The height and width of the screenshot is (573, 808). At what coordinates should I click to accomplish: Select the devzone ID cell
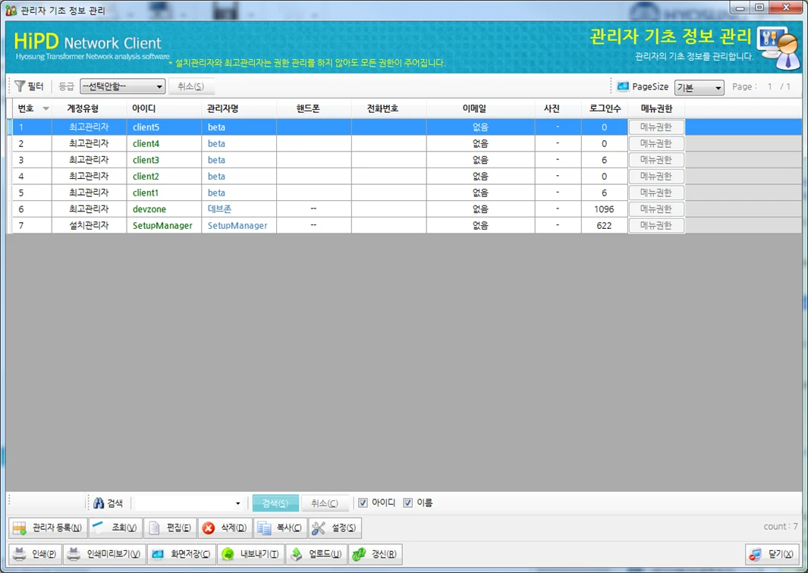(164, 209)
